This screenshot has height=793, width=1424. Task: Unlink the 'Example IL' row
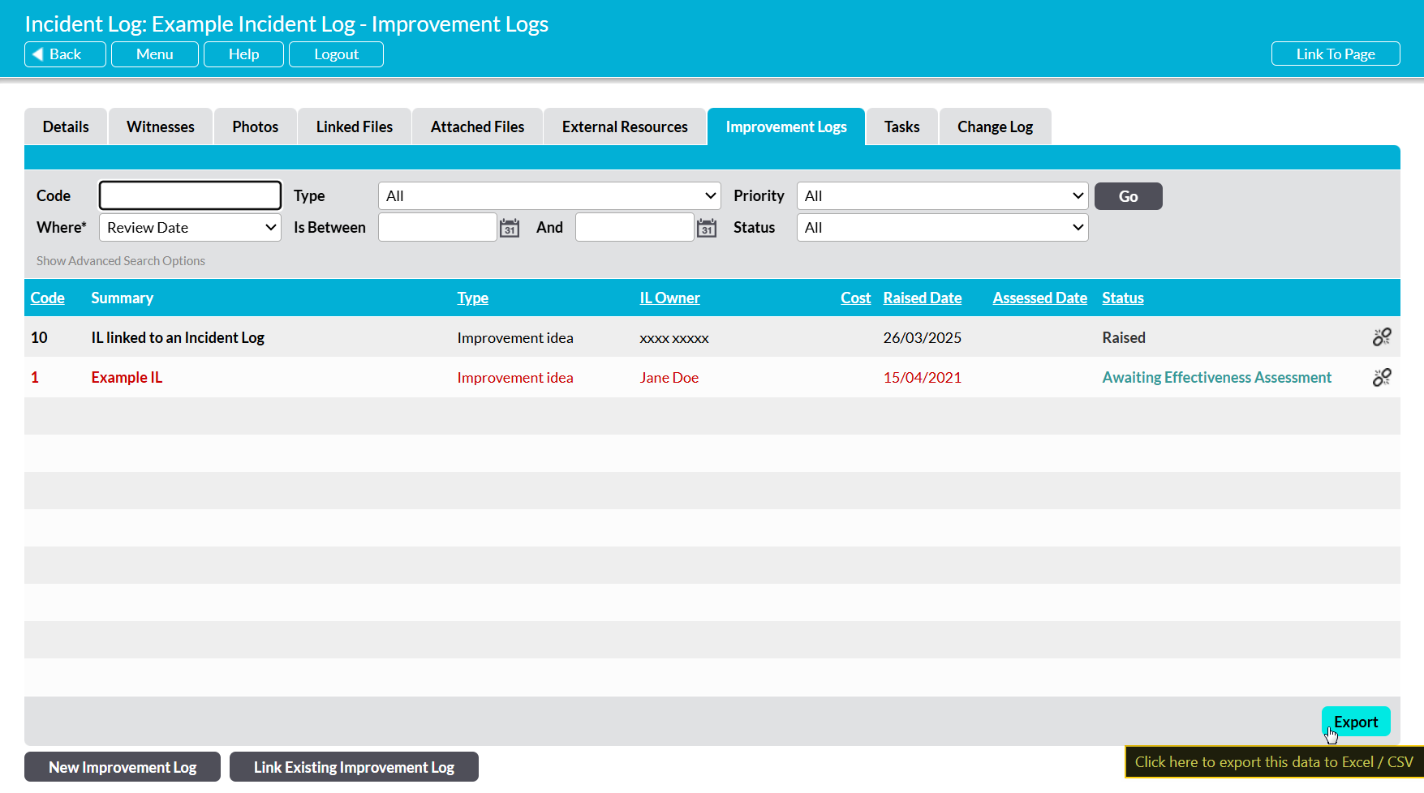click(x=1382, y=377)
